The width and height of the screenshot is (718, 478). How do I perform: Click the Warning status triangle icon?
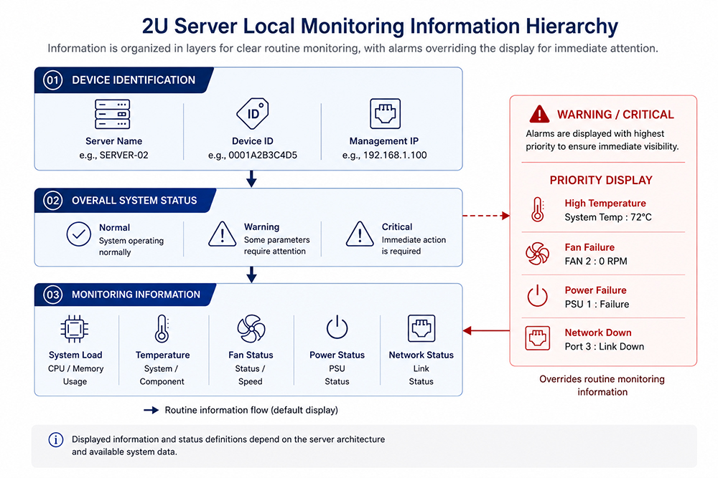[222, 234]
